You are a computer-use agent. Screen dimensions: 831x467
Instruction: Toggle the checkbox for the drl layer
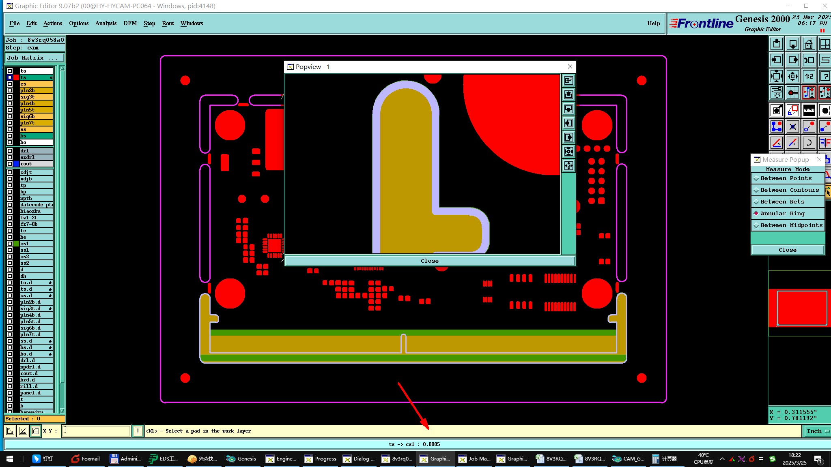point(10,151)
